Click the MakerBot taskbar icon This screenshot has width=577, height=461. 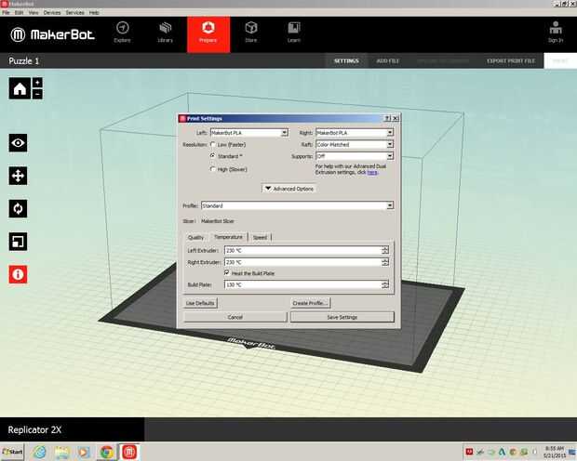click(x=128, y=452)
